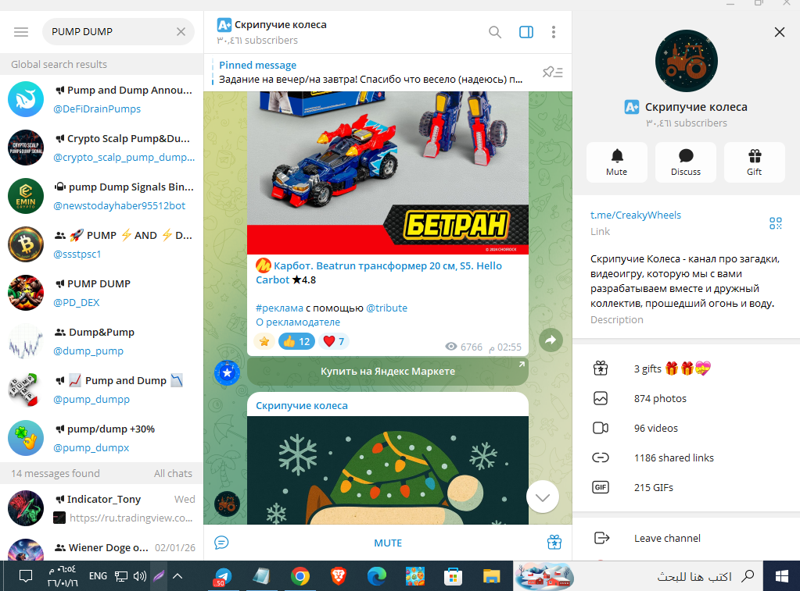Show the channel QR code
Viewport: 800px width, 591px height.
776,223
